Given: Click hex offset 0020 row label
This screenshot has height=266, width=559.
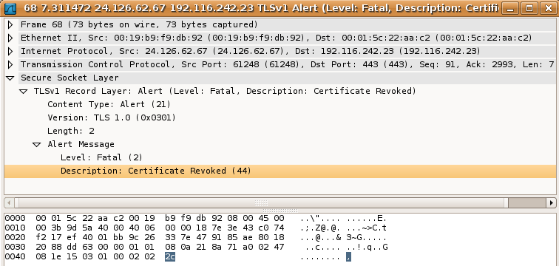Looking at the screenshot, I should pyautogui.click(x=15, y=237).
